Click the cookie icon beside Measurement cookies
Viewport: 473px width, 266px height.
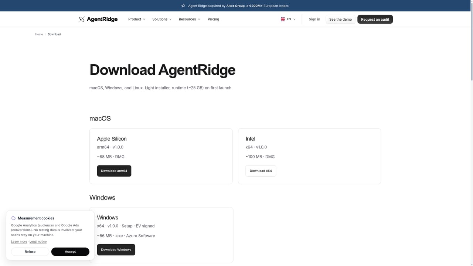click(x=14, y=218)
